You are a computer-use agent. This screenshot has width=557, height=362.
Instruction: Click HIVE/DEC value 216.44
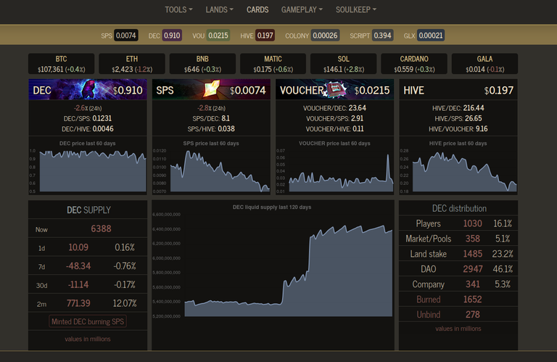tap(474, 108)
